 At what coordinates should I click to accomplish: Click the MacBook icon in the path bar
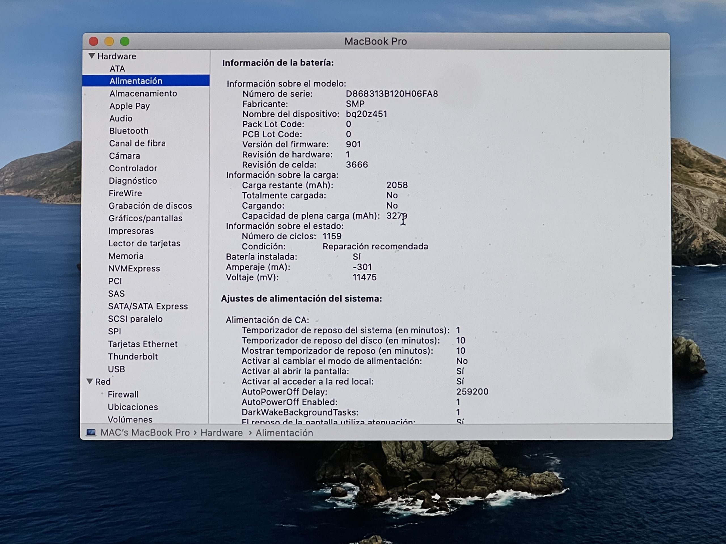click(91, 433)
